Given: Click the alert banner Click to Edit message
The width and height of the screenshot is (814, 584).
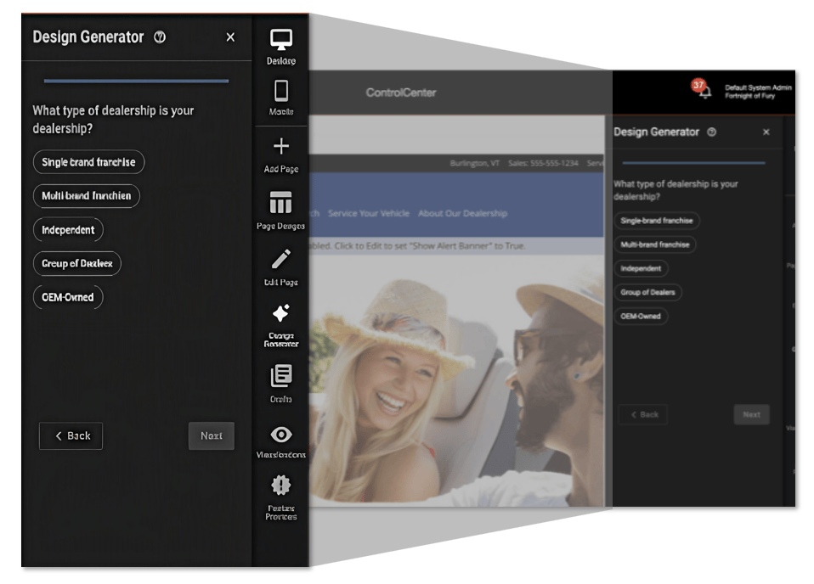Looking at the screenshot, I should tap(418, 246).
